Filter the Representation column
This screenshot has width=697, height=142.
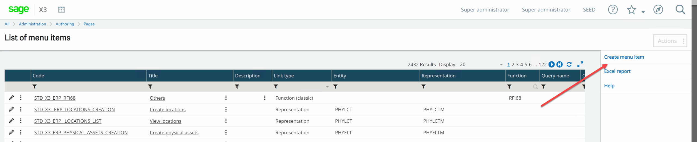[423, 87]
